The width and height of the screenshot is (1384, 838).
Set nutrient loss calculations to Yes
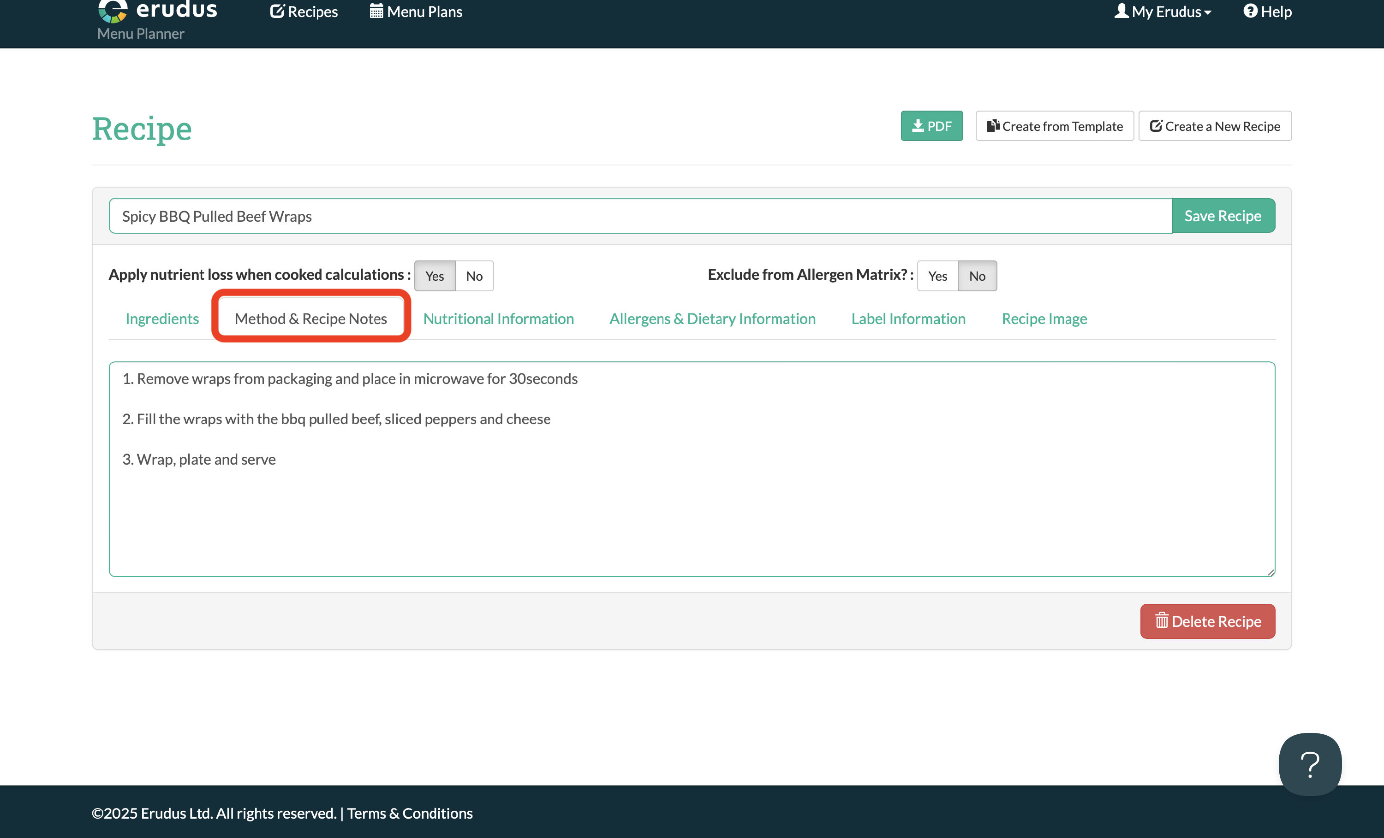(x=434, y=276)
